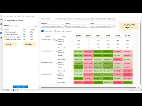
Task: Click the ROC AUC column header
Action: tap(128, 35)
